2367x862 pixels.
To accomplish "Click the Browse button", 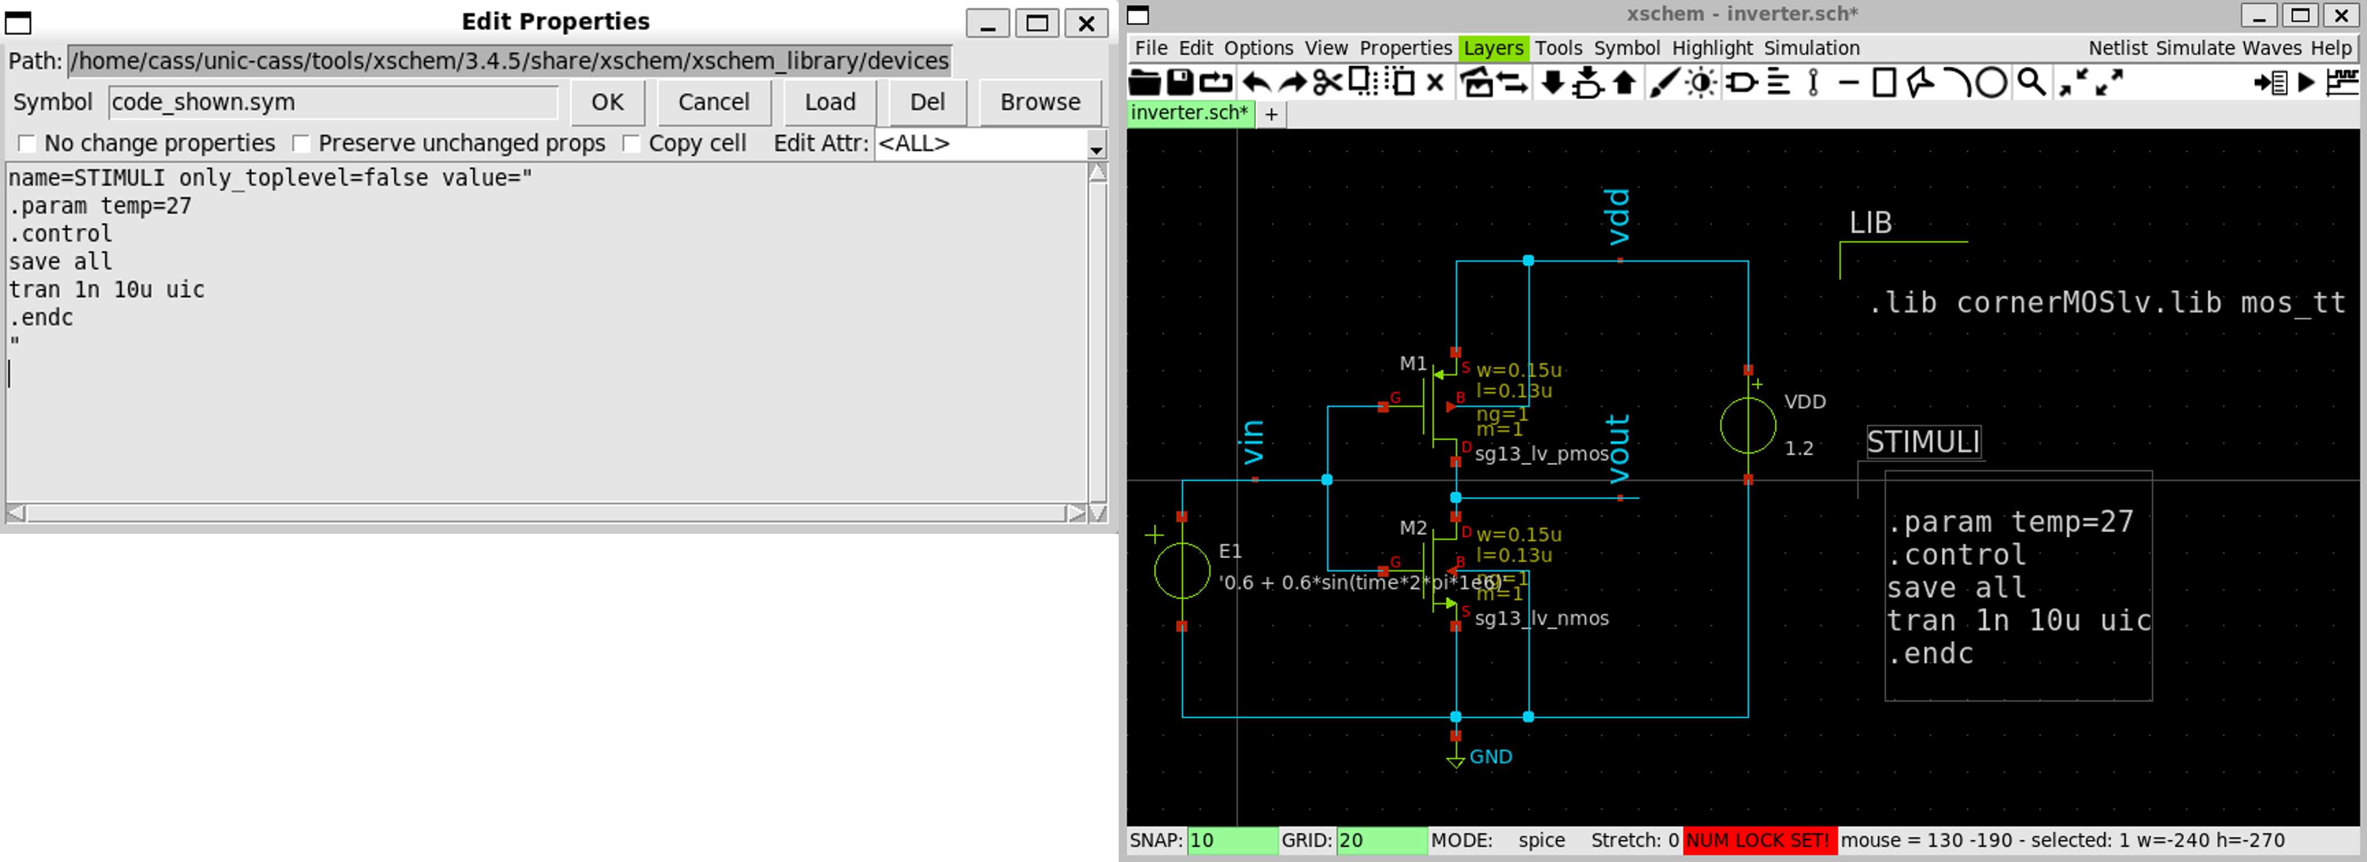I will click(x=1039, y=102).
